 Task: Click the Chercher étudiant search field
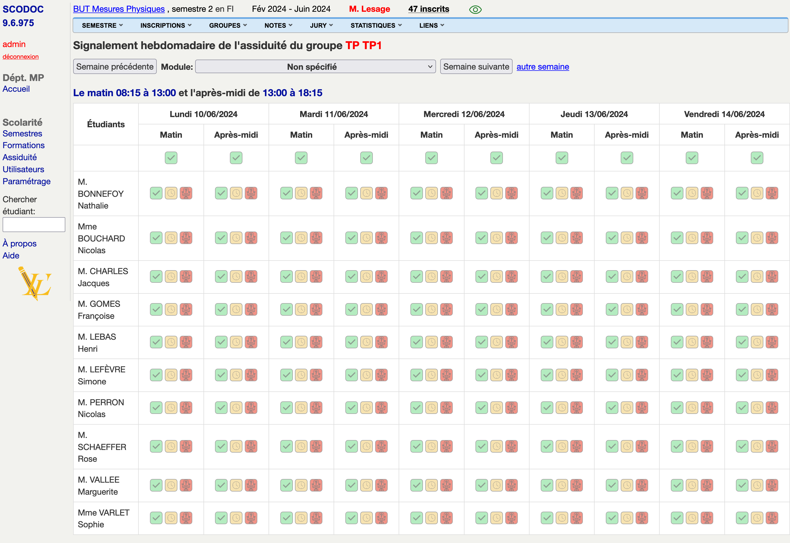point(34,224)
